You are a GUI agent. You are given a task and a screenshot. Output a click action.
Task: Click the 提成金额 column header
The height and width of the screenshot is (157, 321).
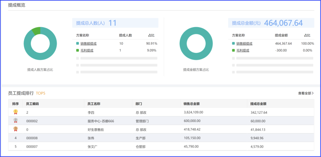pos(281,35)
